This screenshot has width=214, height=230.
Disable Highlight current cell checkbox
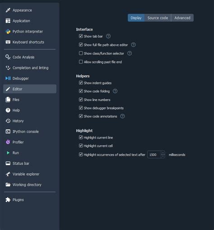click(x=81, y=146)
